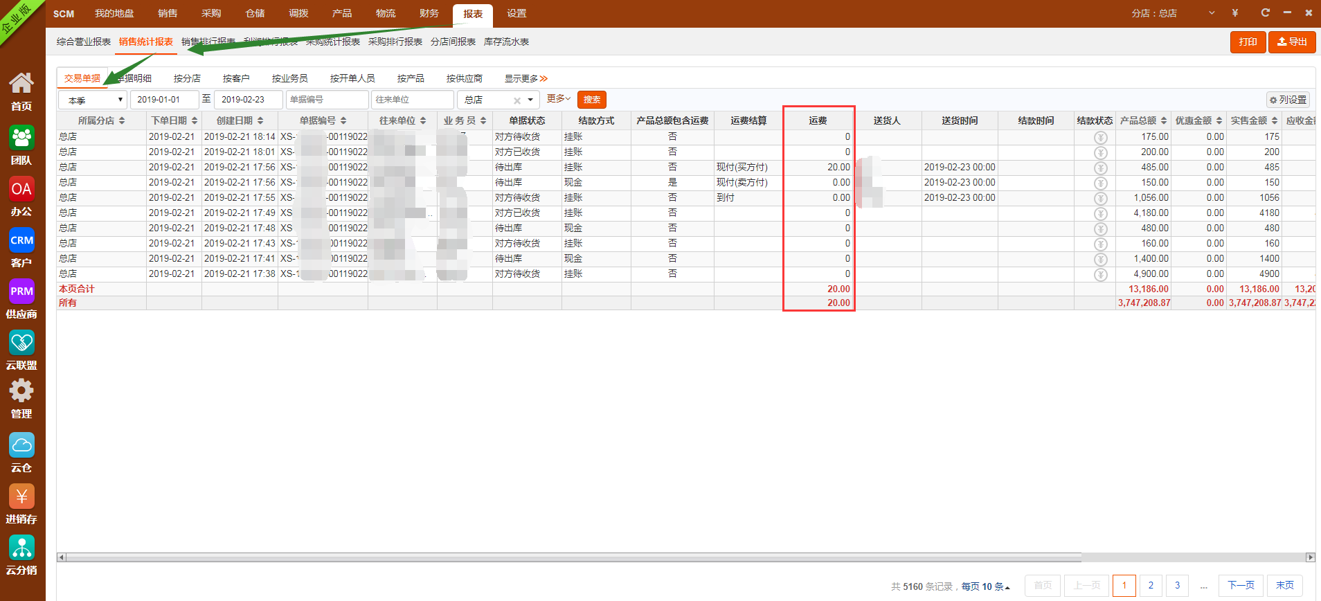Screen dimensions: 1321x601
Task: Click the 现付(买方付) freight settlement cell
Action: (x=748, y=168)
